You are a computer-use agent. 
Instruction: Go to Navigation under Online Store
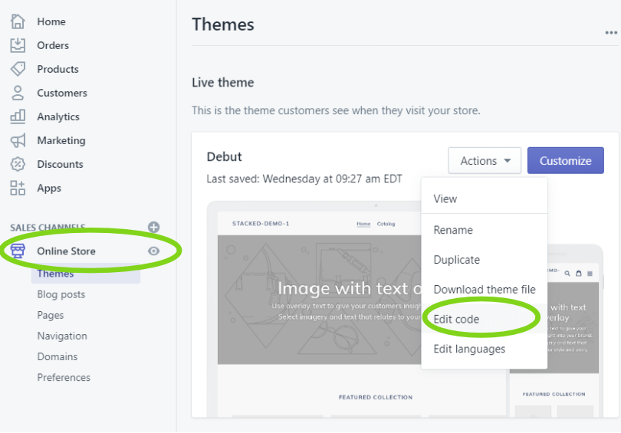pos(62,336)
